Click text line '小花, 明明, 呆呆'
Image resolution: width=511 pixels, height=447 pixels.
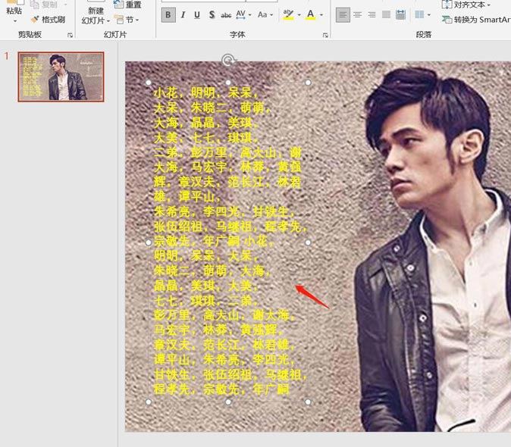pos(206,93)
